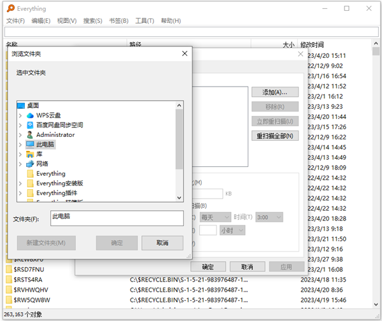This screenshot has height=321, width=382.
Task: Select the WPS云盘 cloud icon
Action: [x=30, y=115]
